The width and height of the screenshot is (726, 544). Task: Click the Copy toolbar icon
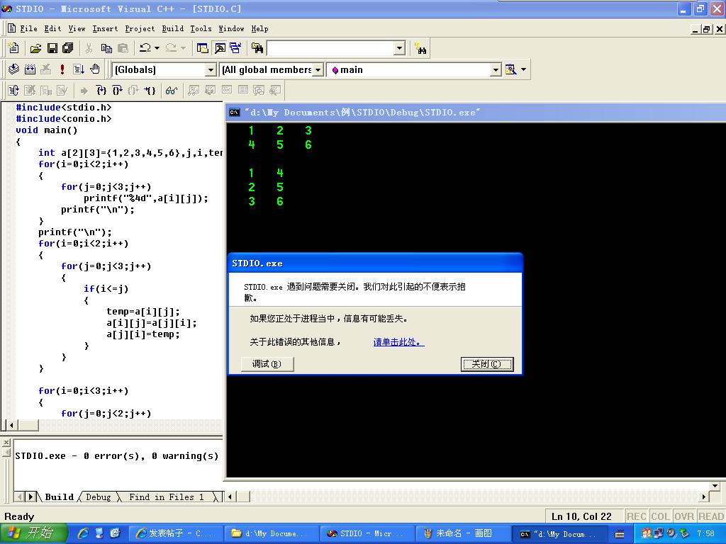[106, 48]
